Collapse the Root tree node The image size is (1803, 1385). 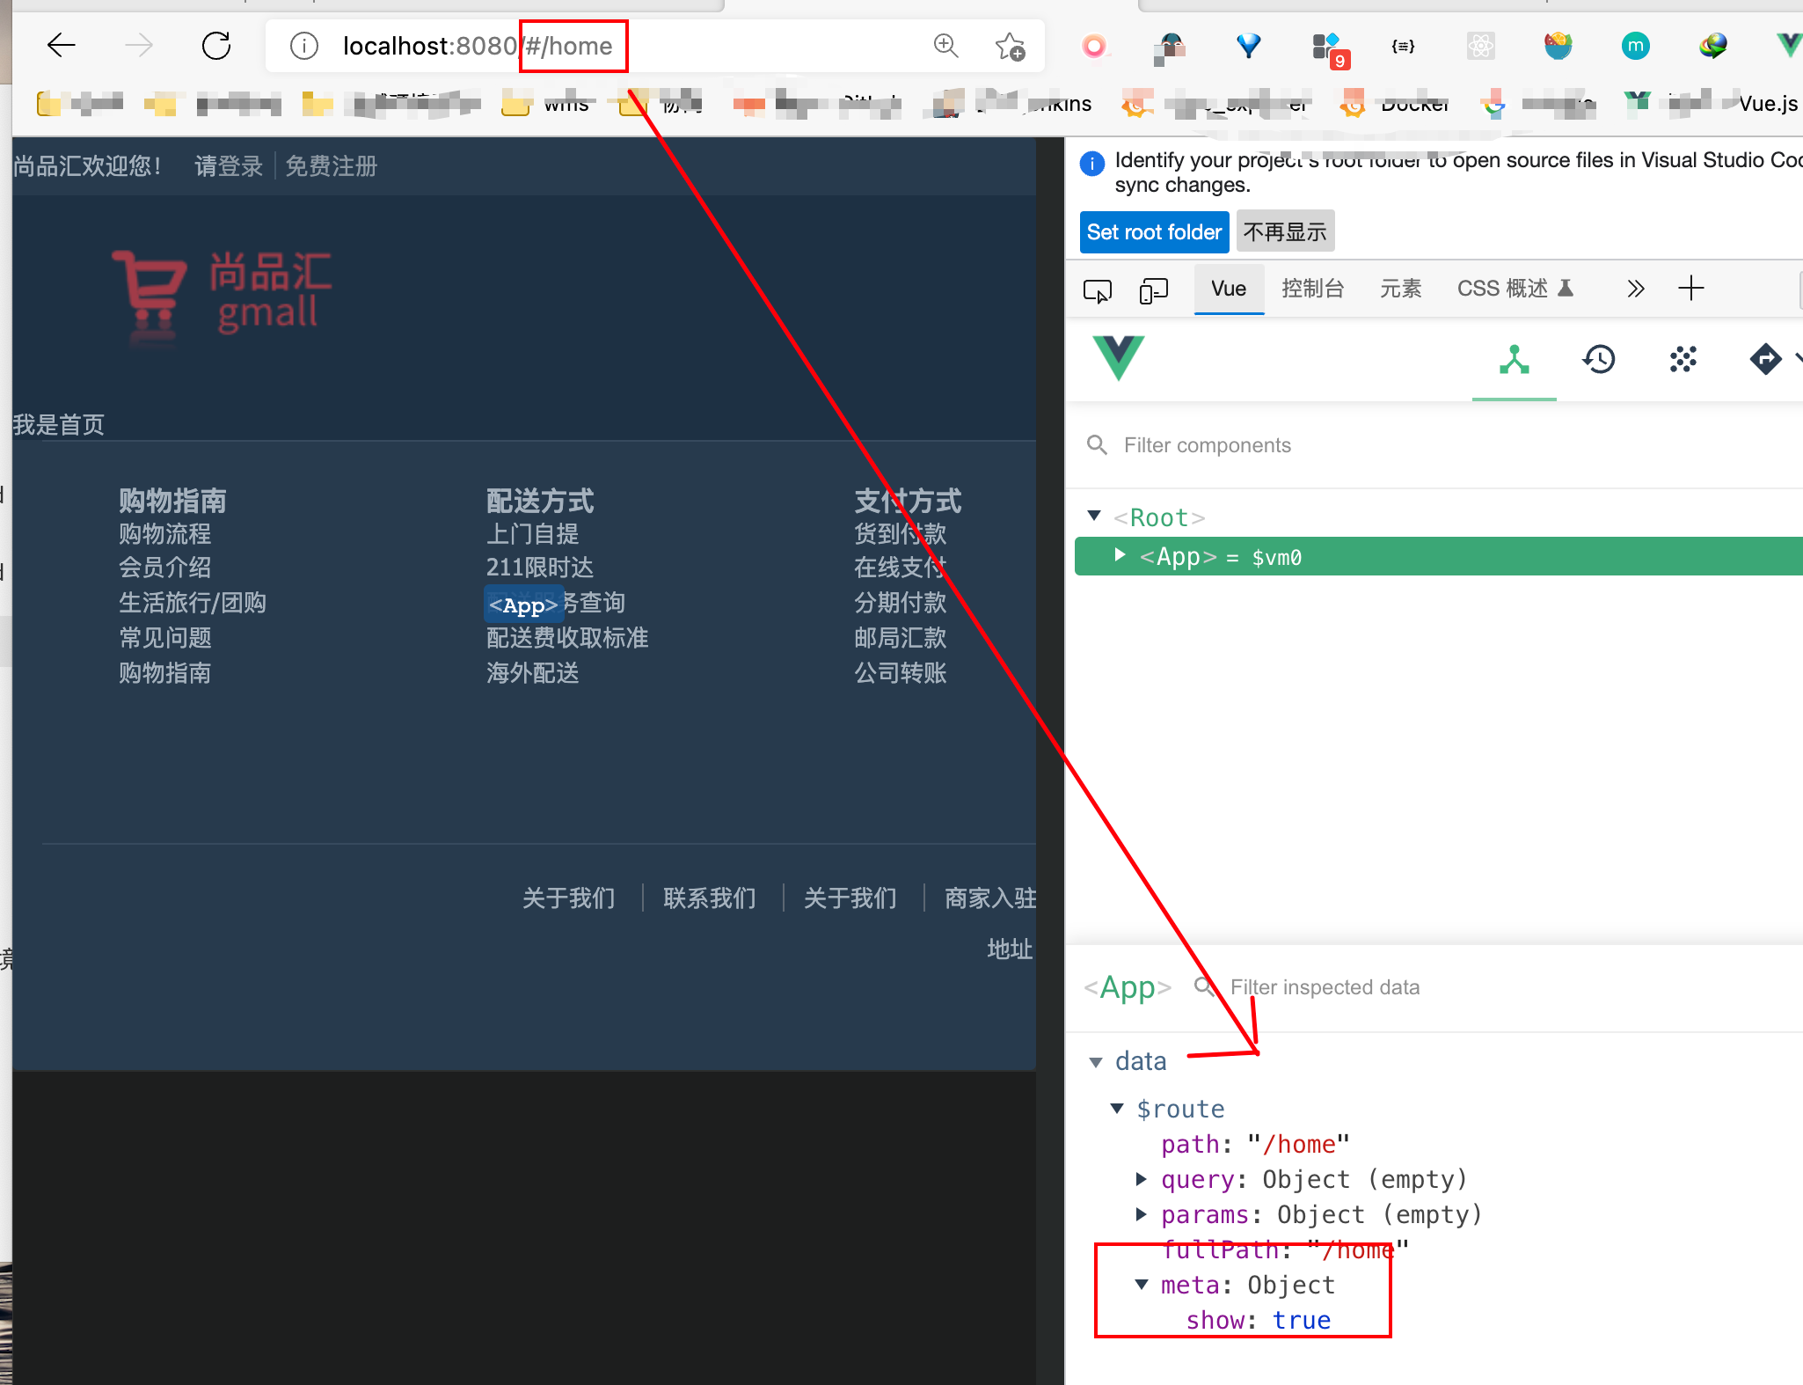point(1094,516)
